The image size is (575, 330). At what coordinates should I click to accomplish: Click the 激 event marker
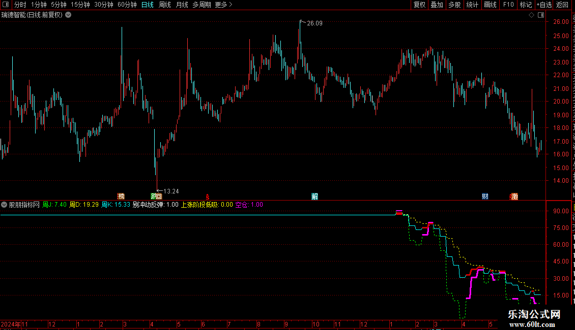(514, 196)
